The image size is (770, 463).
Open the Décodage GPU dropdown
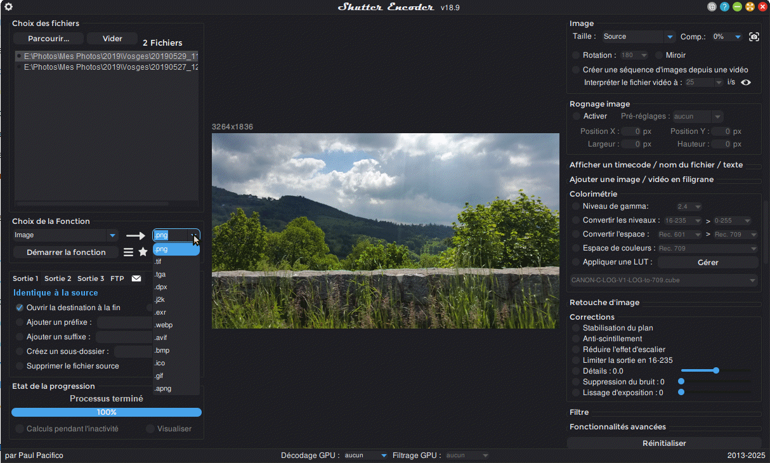(x=366, y=455)
